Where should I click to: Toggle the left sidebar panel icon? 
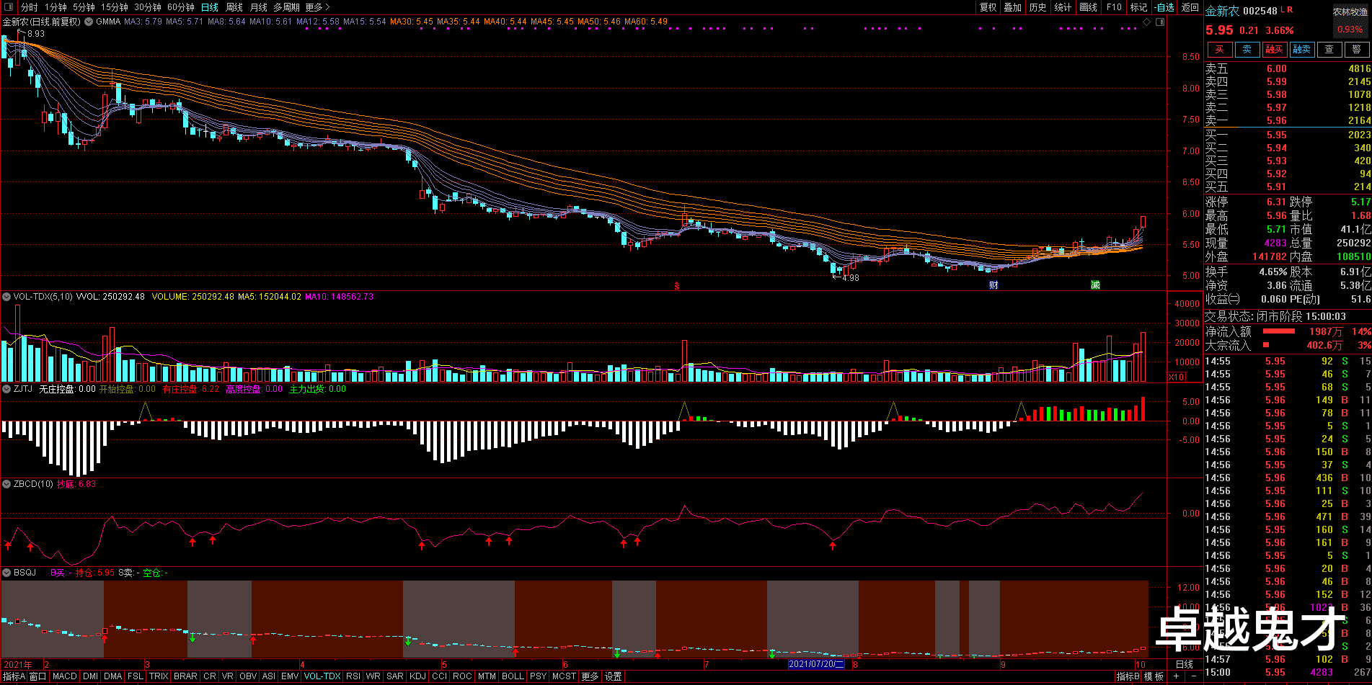coord(9,7)
